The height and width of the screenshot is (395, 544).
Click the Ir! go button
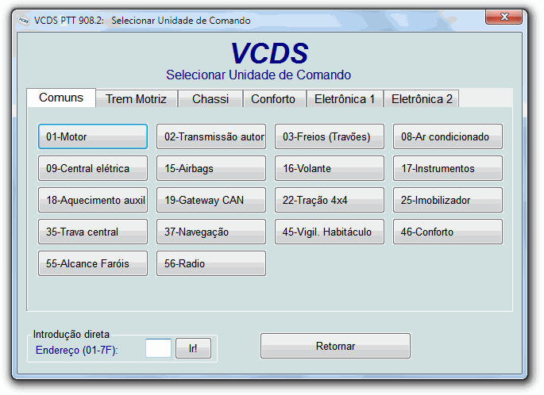pos(193,348)
